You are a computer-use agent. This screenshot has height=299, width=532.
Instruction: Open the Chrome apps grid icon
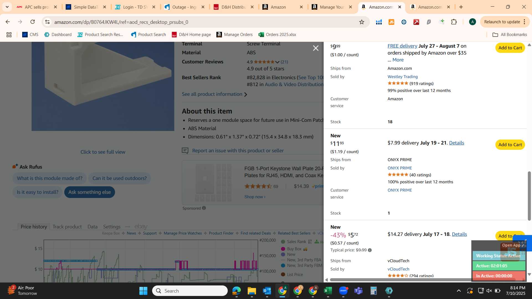pyautogui.click(x=9, y=35)
